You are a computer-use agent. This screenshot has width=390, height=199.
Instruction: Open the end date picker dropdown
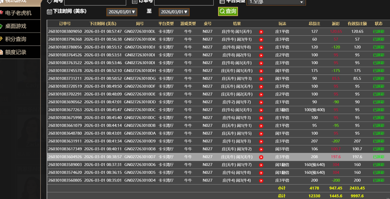tap(174, 12)
